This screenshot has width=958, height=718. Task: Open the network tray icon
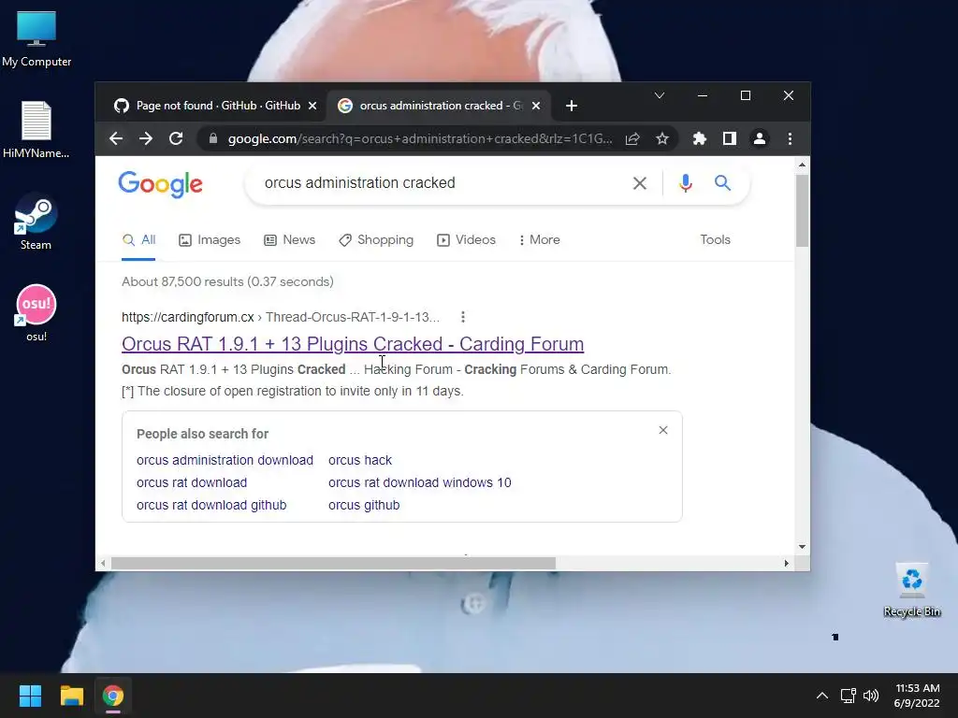(848, 696)
